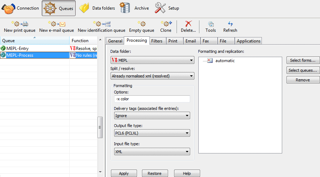Open the Data folders section

click(x=97, y=8)
